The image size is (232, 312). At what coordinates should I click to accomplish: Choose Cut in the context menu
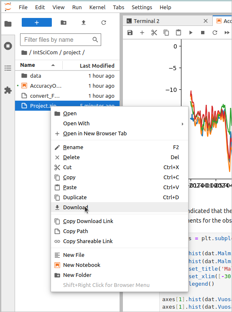pyautogui.click(x=120, y=167)
